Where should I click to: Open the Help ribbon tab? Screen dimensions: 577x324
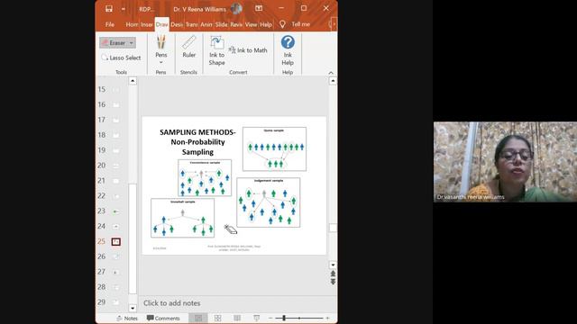266,24
